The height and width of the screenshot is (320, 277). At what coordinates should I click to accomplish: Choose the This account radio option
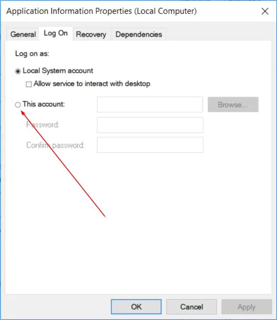tap(18, 104)
